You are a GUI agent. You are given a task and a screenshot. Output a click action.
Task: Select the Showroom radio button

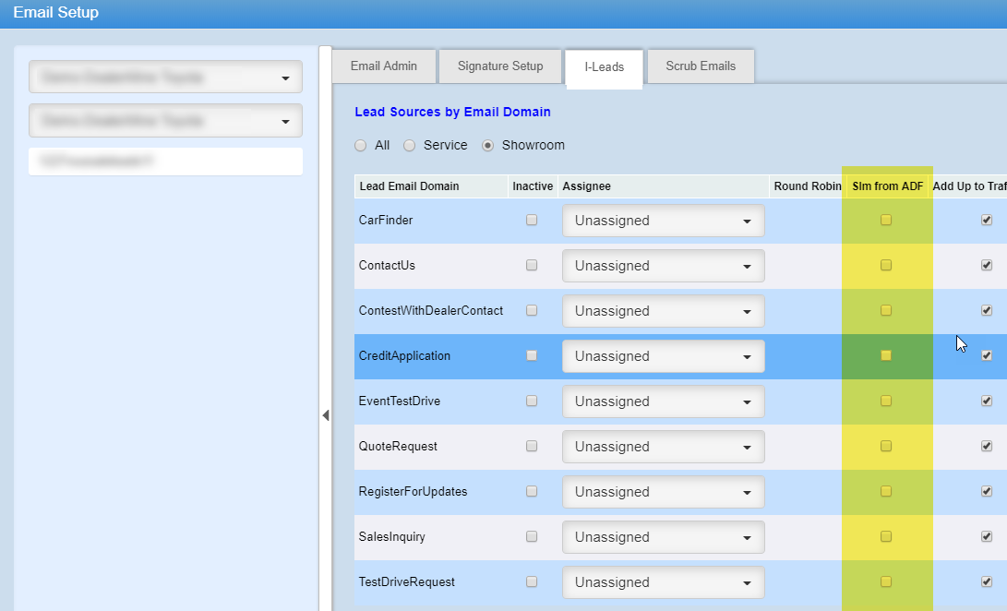coord(489,146)
